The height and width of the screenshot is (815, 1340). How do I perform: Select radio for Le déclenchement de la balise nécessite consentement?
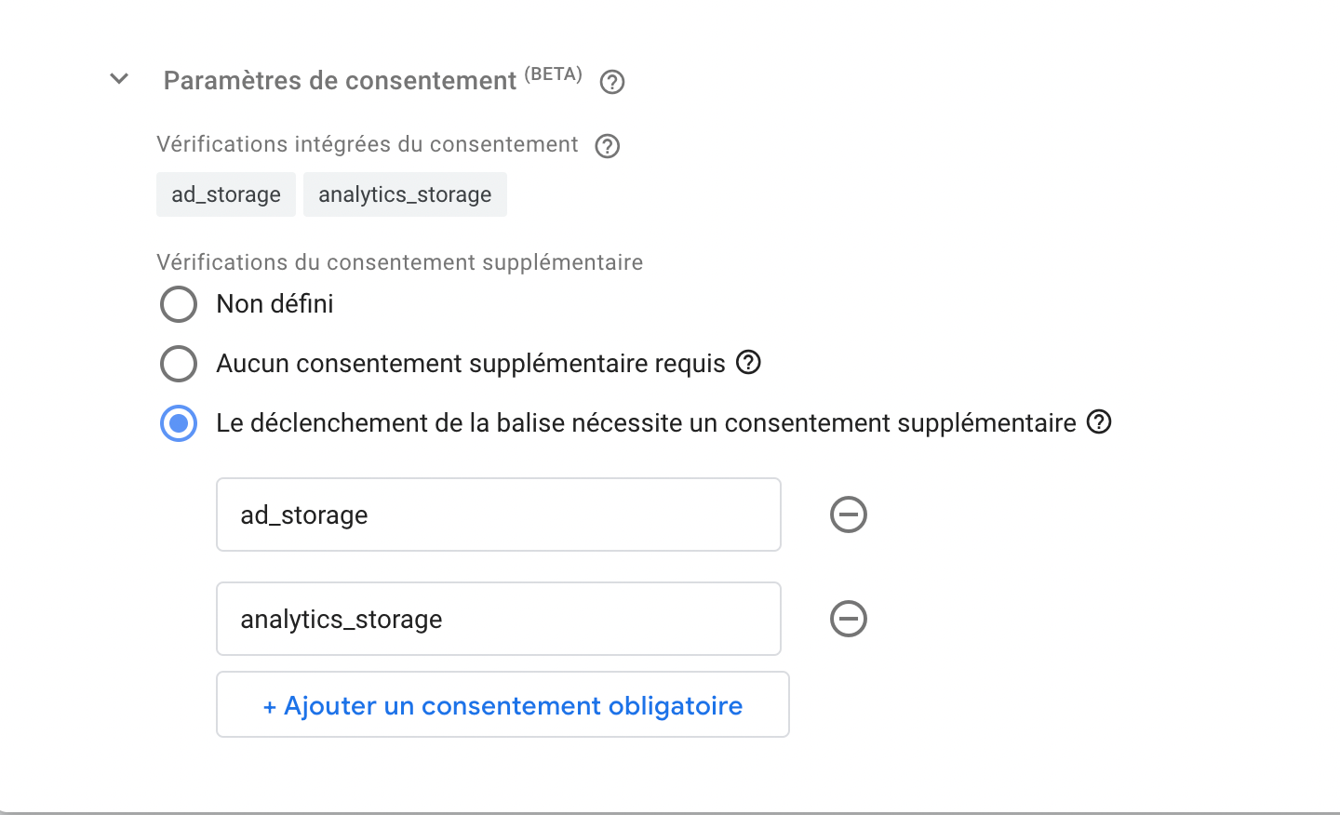[x=179, y=423]
